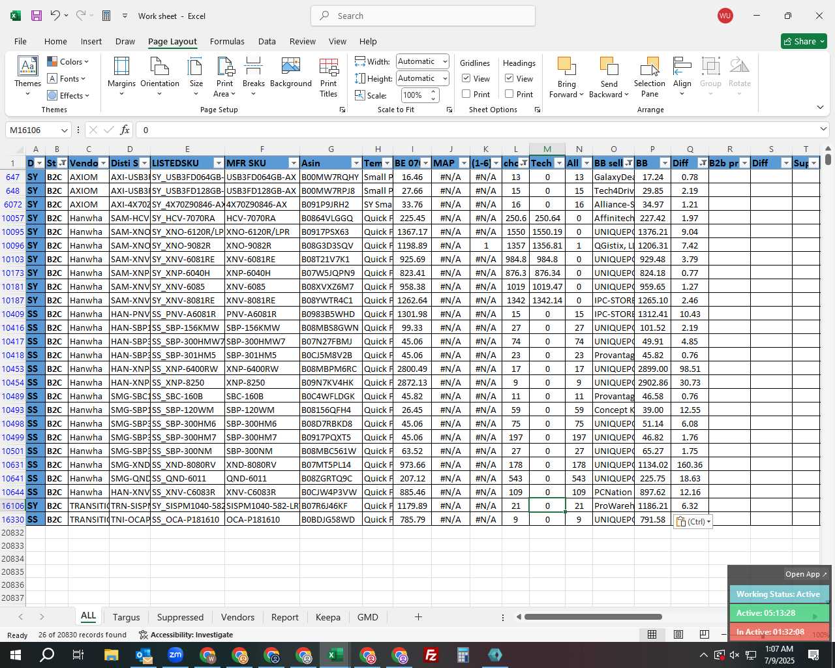Screen dimensions: 835x668
Task: Select Normal view icon in status bar
Action: 652,634
